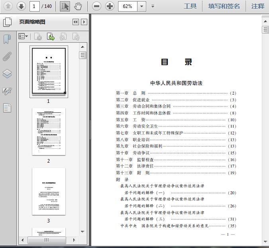Zoom in with the plus button
The height and width of the screenshot is (248, 269).
(110, 6)
